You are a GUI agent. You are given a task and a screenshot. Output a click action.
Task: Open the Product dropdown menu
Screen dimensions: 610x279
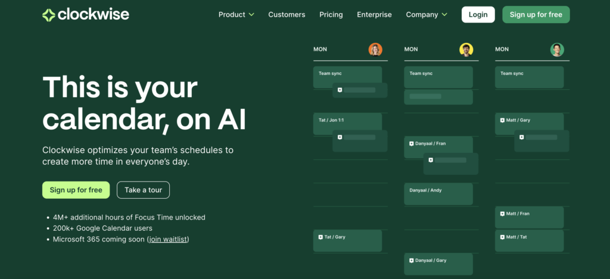point(236,15)
